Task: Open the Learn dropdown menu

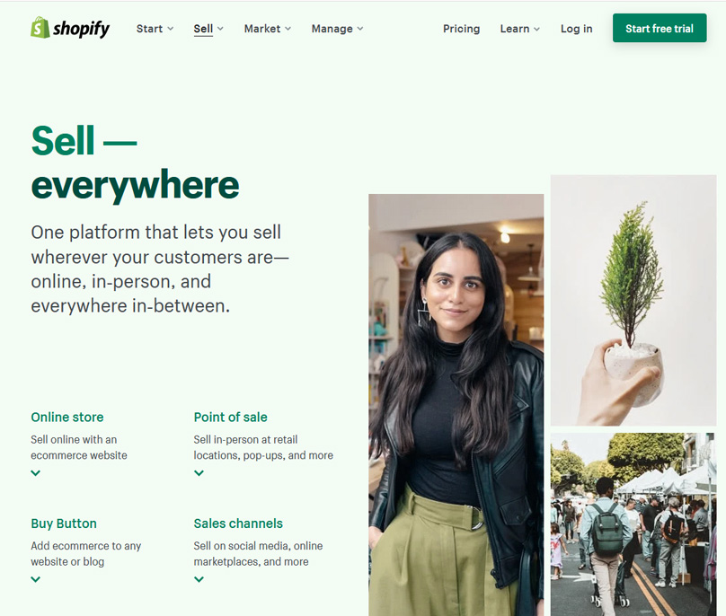Action: (519, 29)
